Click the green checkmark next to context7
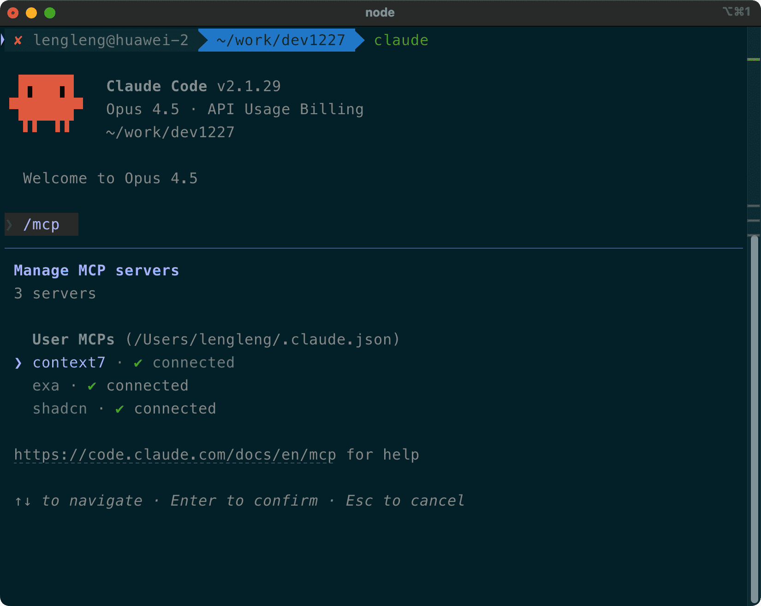761x606 pixels. (138, 363)
